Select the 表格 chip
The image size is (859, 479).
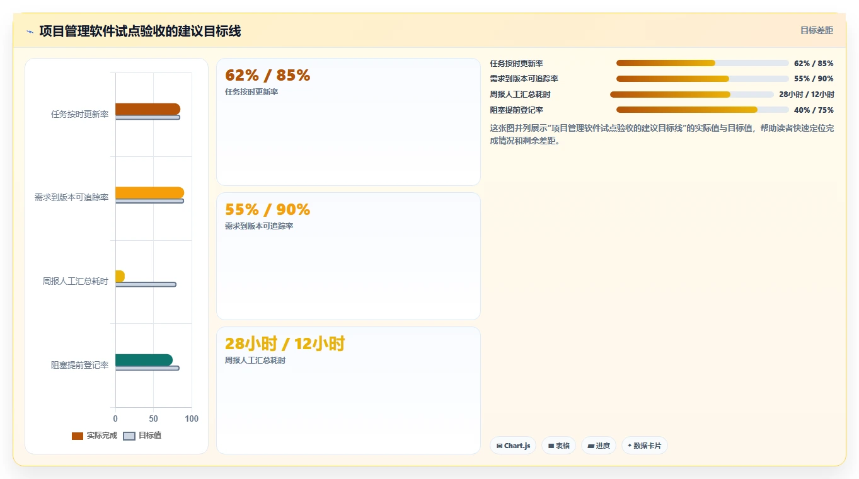tap(558, 446)
